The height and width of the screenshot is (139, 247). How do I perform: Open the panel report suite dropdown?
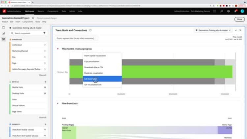(x=213, y=30)
